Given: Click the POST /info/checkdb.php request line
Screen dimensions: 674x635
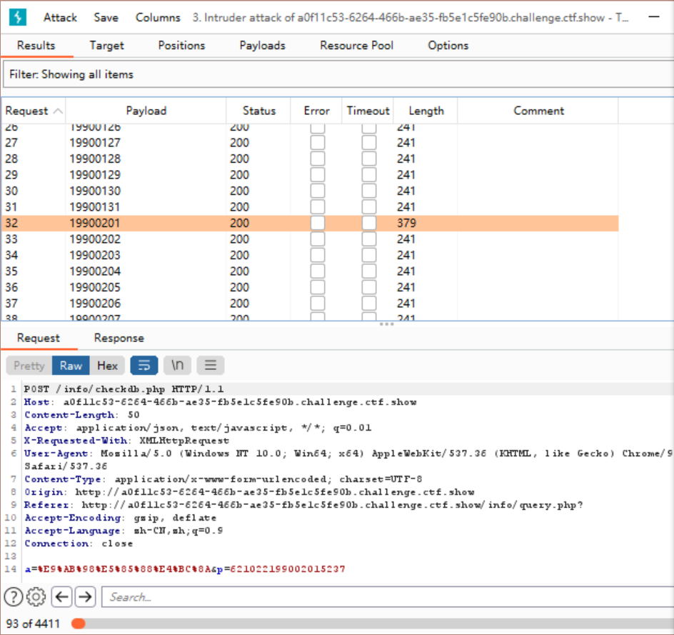Looking at the screenshot, I should pos(124,389).
